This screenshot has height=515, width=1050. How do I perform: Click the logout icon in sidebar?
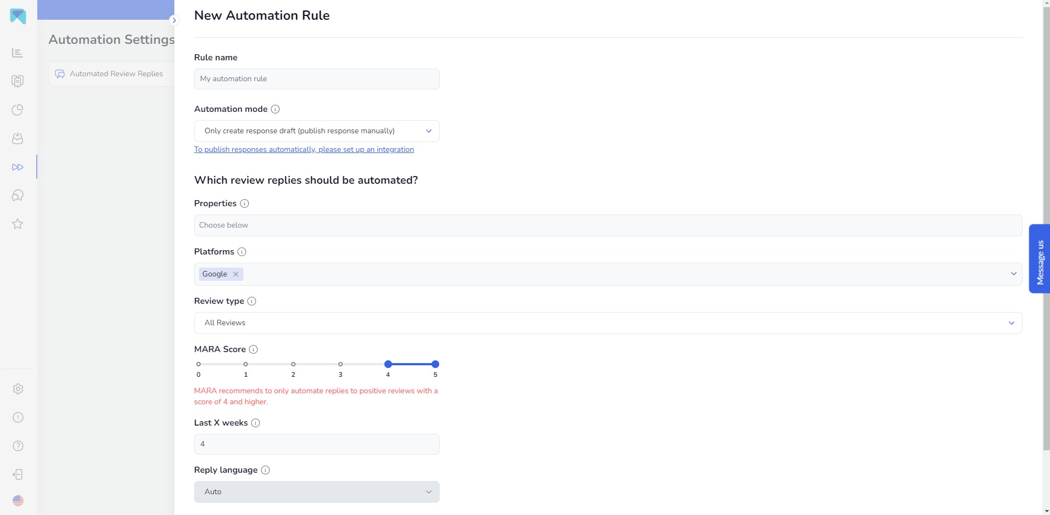(x=18, y=474)
